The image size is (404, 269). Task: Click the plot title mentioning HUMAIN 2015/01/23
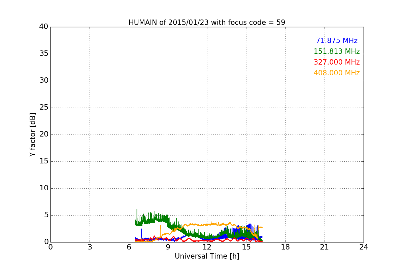point(207,23)
